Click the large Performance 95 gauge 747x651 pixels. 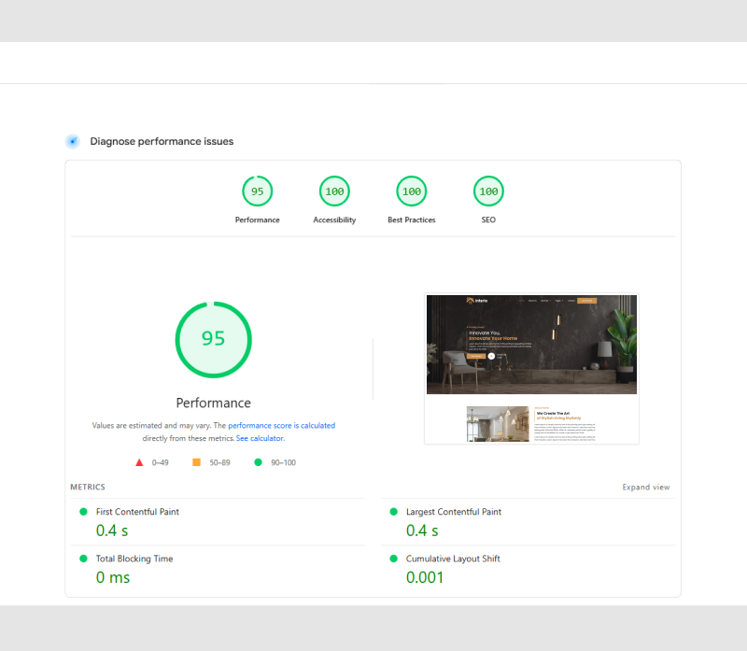(213, 339)
